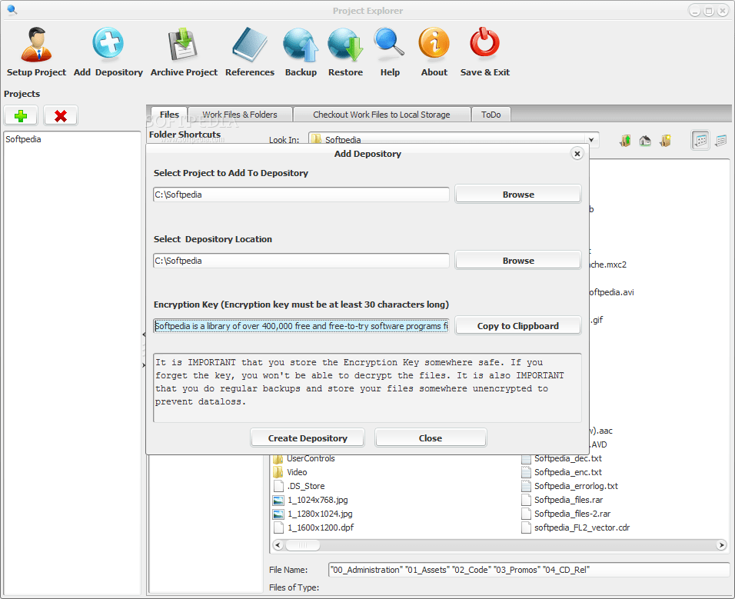Copy the encryption key to clipboard
735x599 pixels.
coord(518,326)
